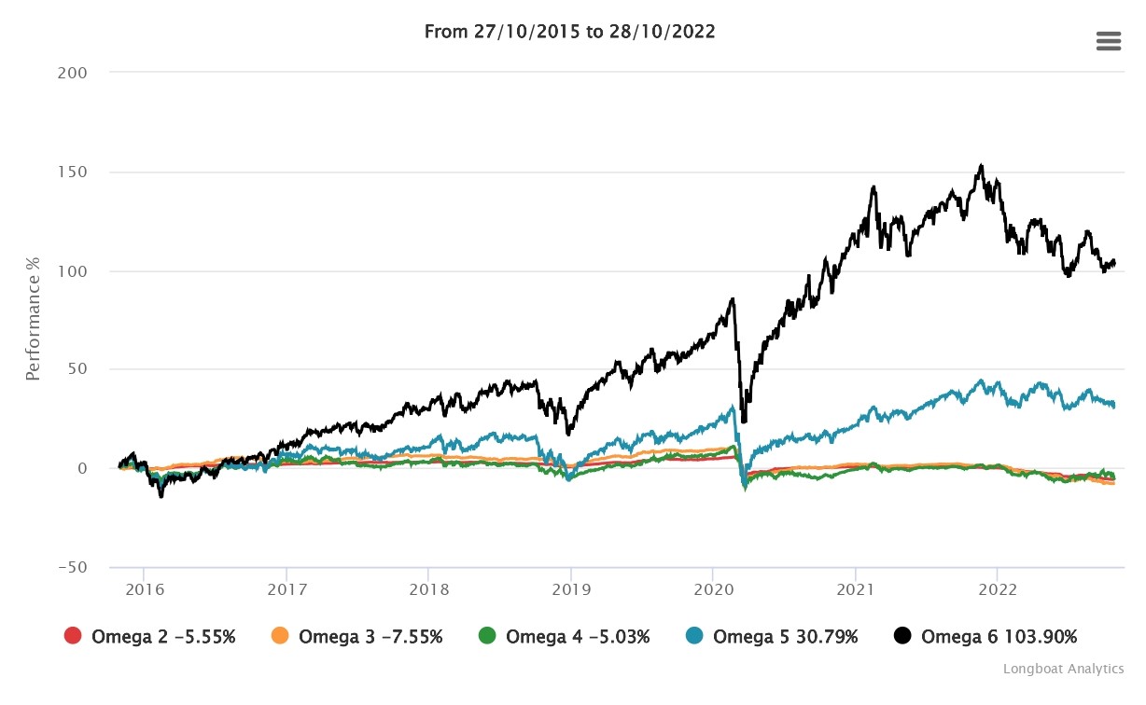Click the Performance % axis title
The width and height of the screenshot is (1146, 705).
(34, 319)
